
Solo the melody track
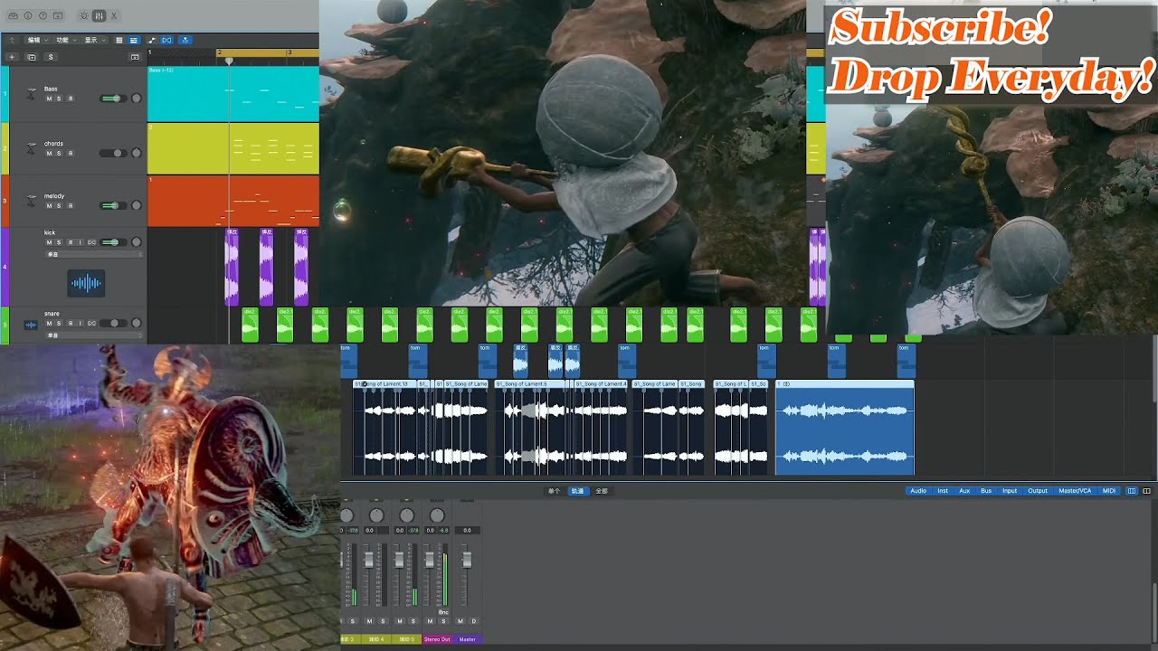coord(59,206)
